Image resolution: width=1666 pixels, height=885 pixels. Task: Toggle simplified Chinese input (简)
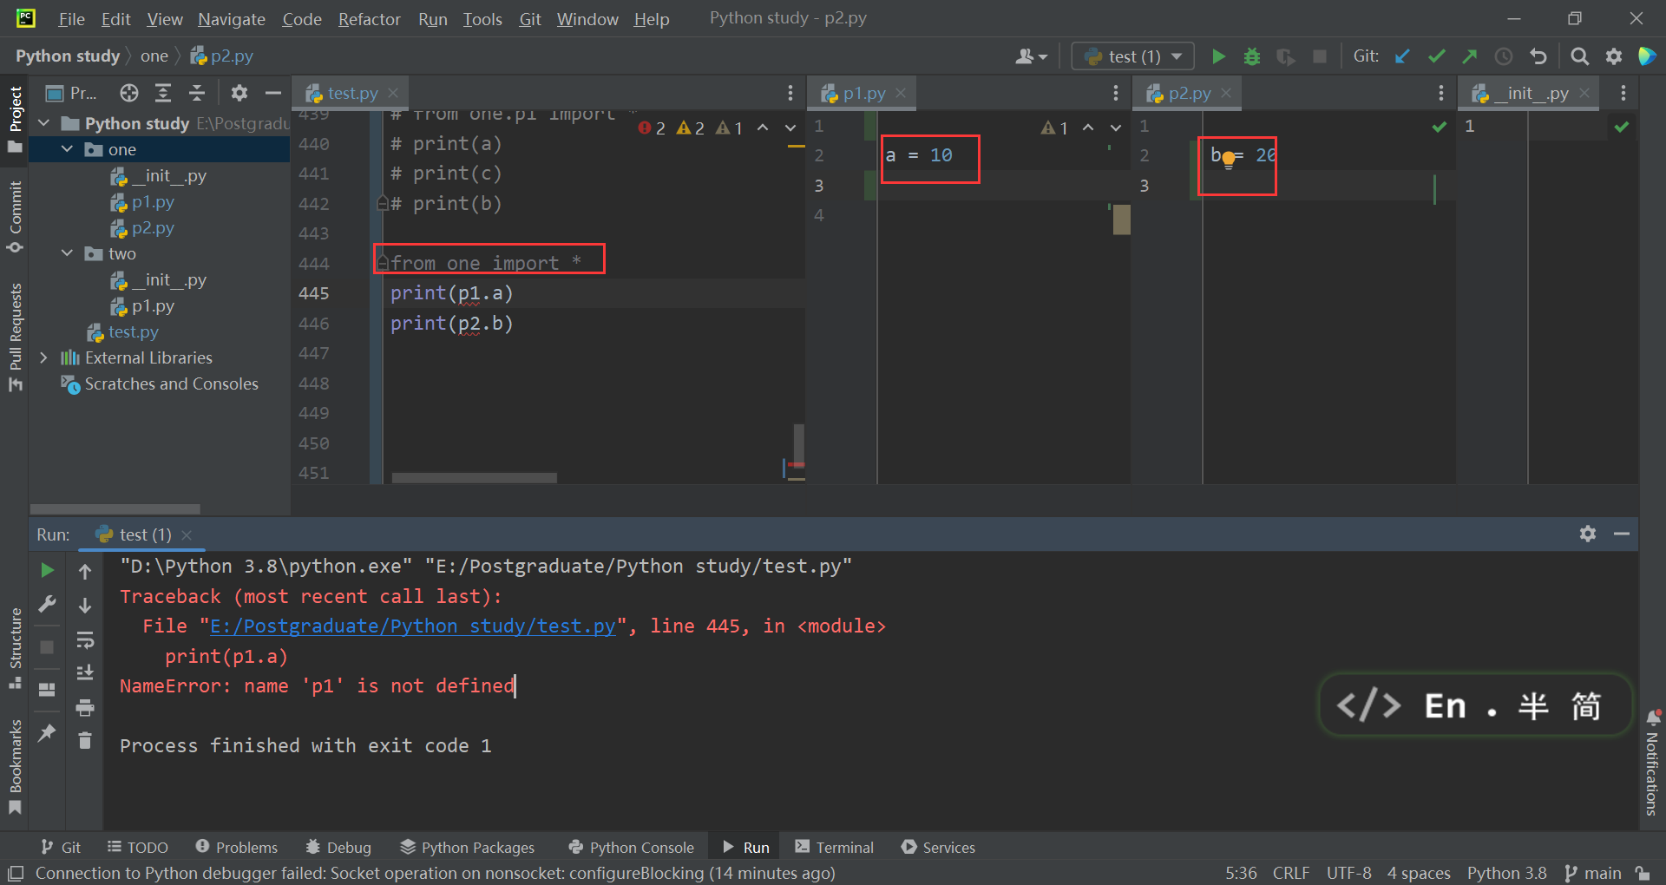point(1585,705)
